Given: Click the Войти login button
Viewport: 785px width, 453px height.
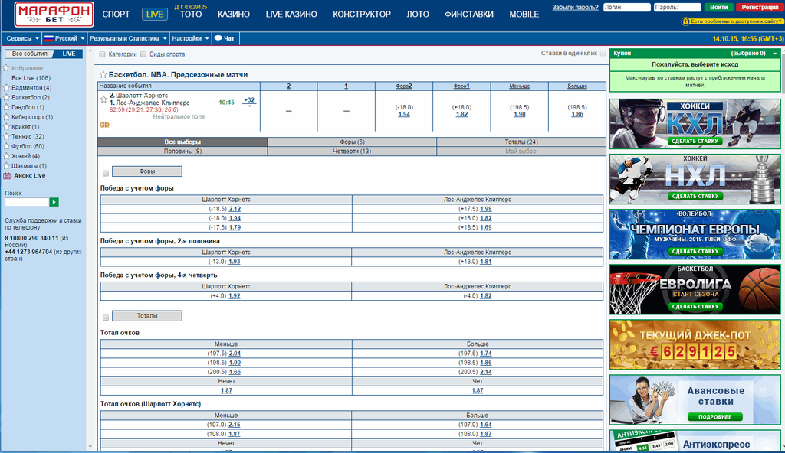Looking at the screenshot, I should pyautogui.click(x=718, y=8).
